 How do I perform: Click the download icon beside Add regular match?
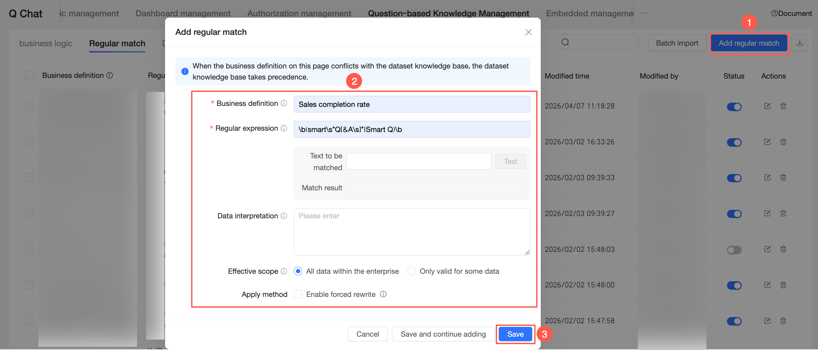coord(800,43)
